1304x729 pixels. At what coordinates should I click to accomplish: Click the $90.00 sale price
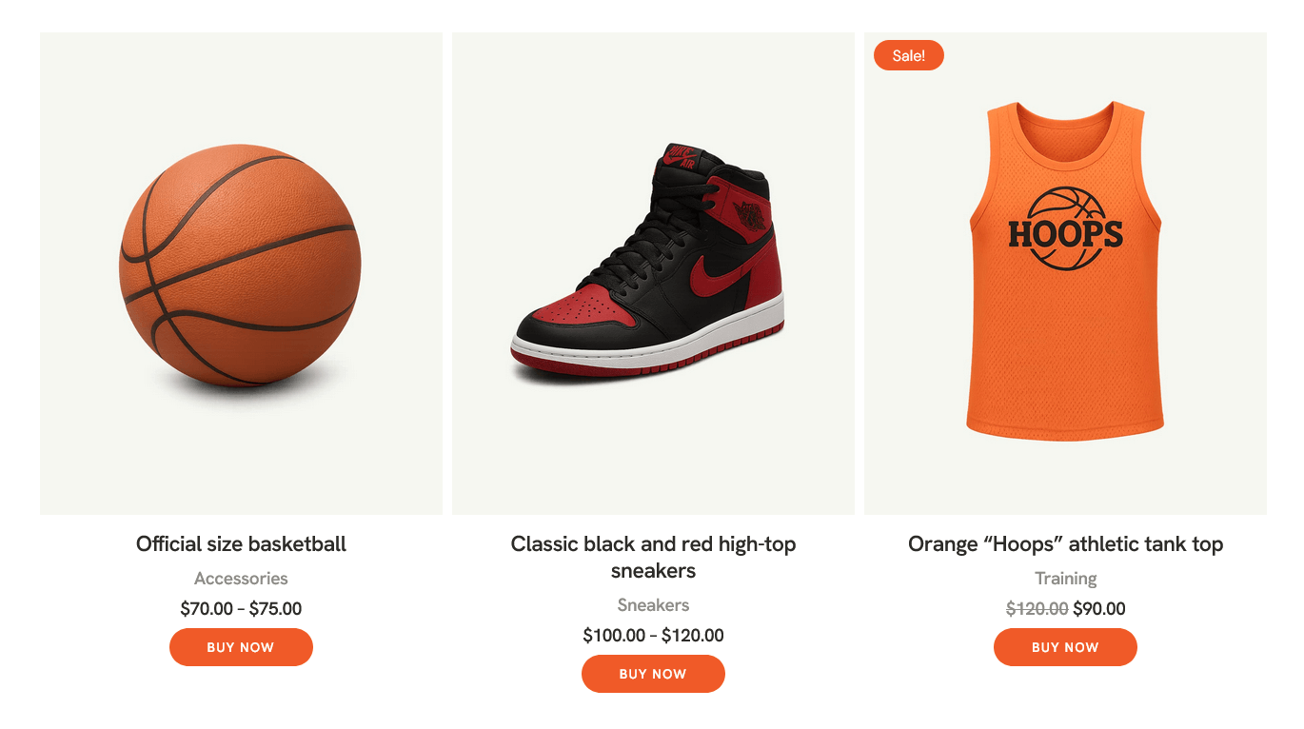point(1099,609)
